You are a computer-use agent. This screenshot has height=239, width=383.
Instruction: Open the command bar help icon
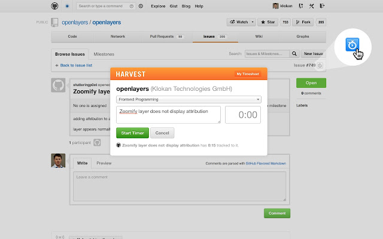coord(132,6)
